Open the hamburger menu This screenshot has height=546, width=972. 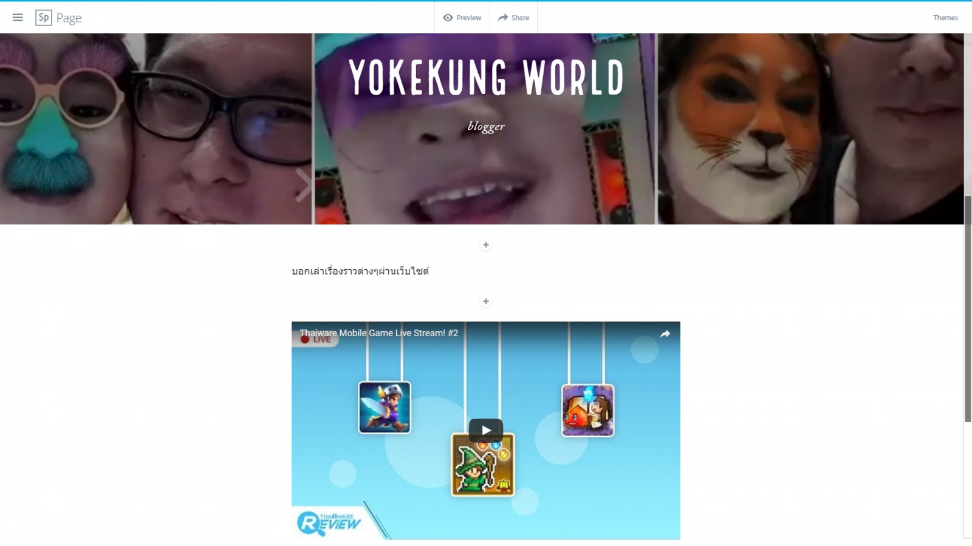18,18
